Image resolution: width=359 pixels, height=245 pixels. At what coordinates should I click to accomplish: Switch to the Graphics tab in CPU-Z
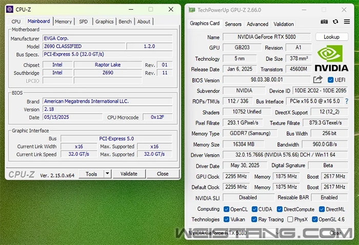tap(105, 22)
